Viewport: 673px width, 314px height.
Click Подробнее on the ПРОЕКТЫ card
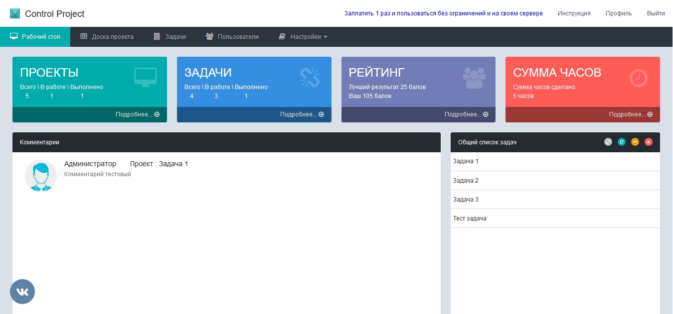138,114
